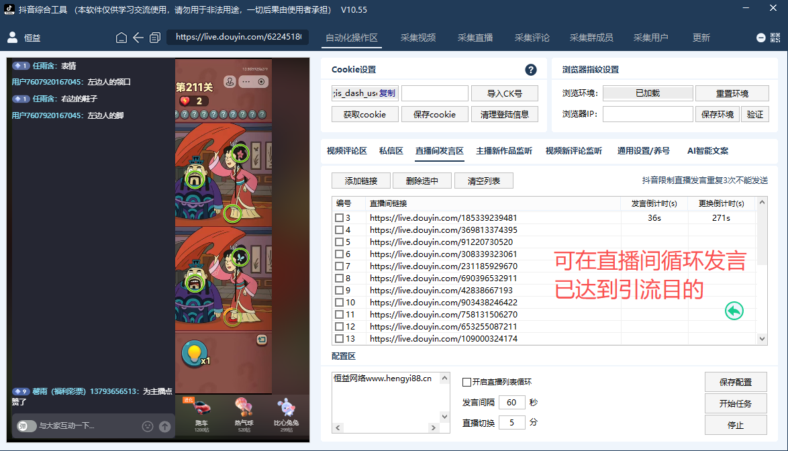
Task: Click the 添加链接 button
Action: 361,181
